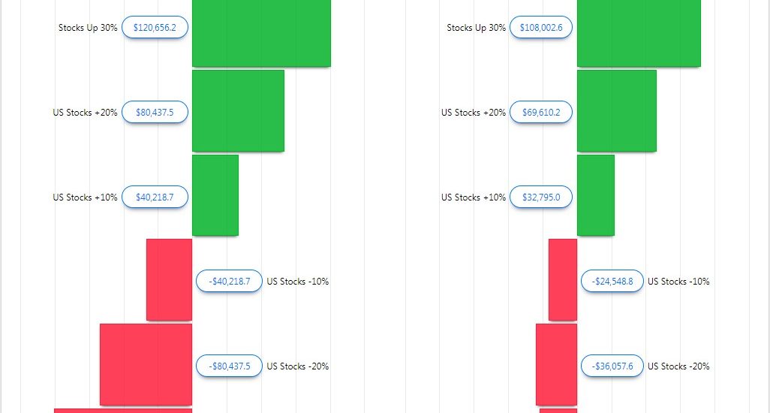Screen dimensions: 770x413
Task: Select the green bar beside $108,002.6
Action: click(639, 33)
